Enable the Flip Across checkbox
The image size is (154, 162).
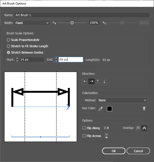point(84,136)
